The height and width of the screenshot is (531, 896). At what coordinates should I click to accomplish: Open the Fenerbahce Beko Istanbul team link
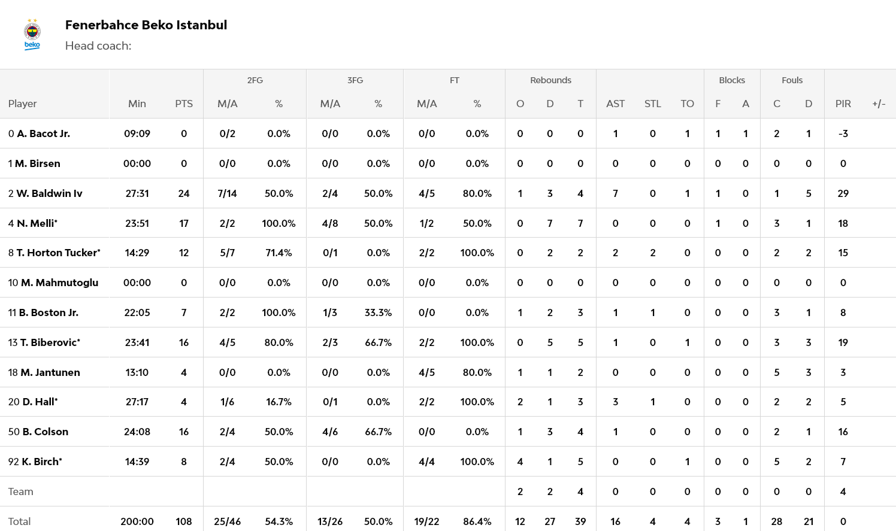coord(146,25)
